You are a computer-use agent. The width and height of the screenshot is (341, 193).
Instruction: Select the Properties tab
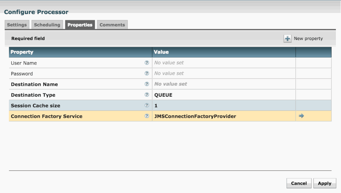point(80,25)
